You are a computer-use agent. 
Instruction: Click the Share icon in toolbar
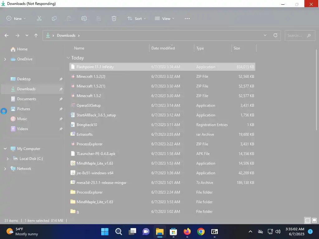[x=99, y=18]
